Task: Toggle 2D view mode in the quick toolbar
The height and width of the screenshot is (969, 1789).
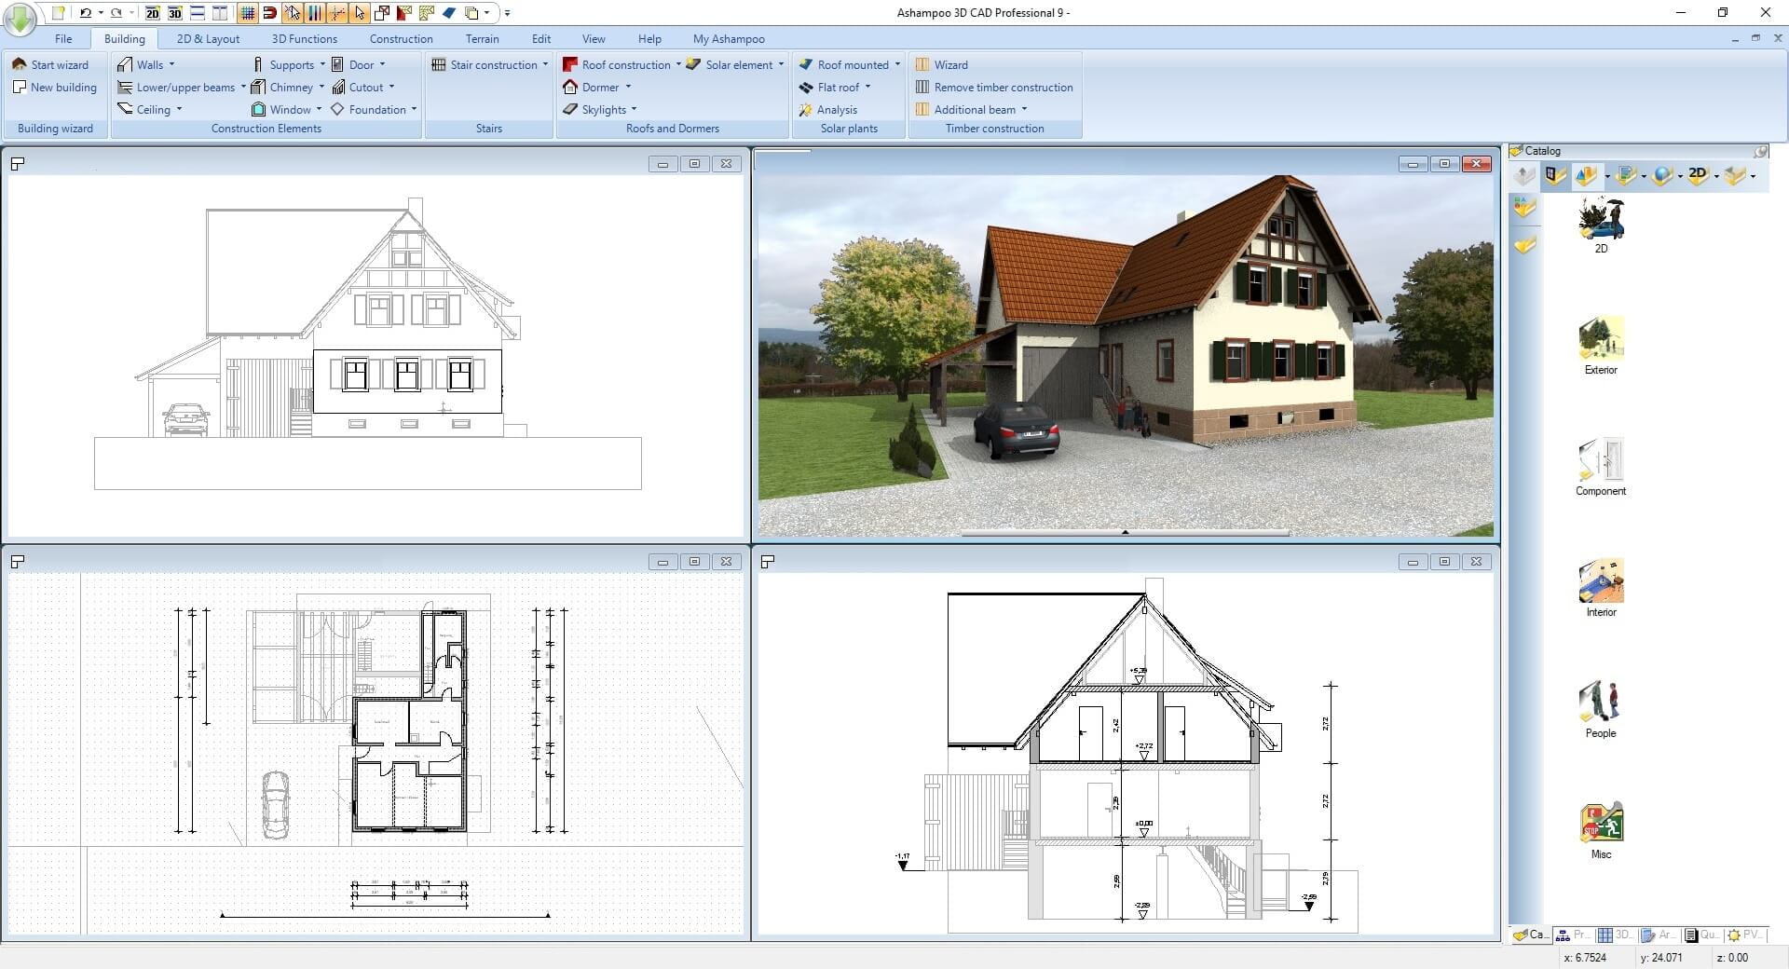Action: point(153,14)
